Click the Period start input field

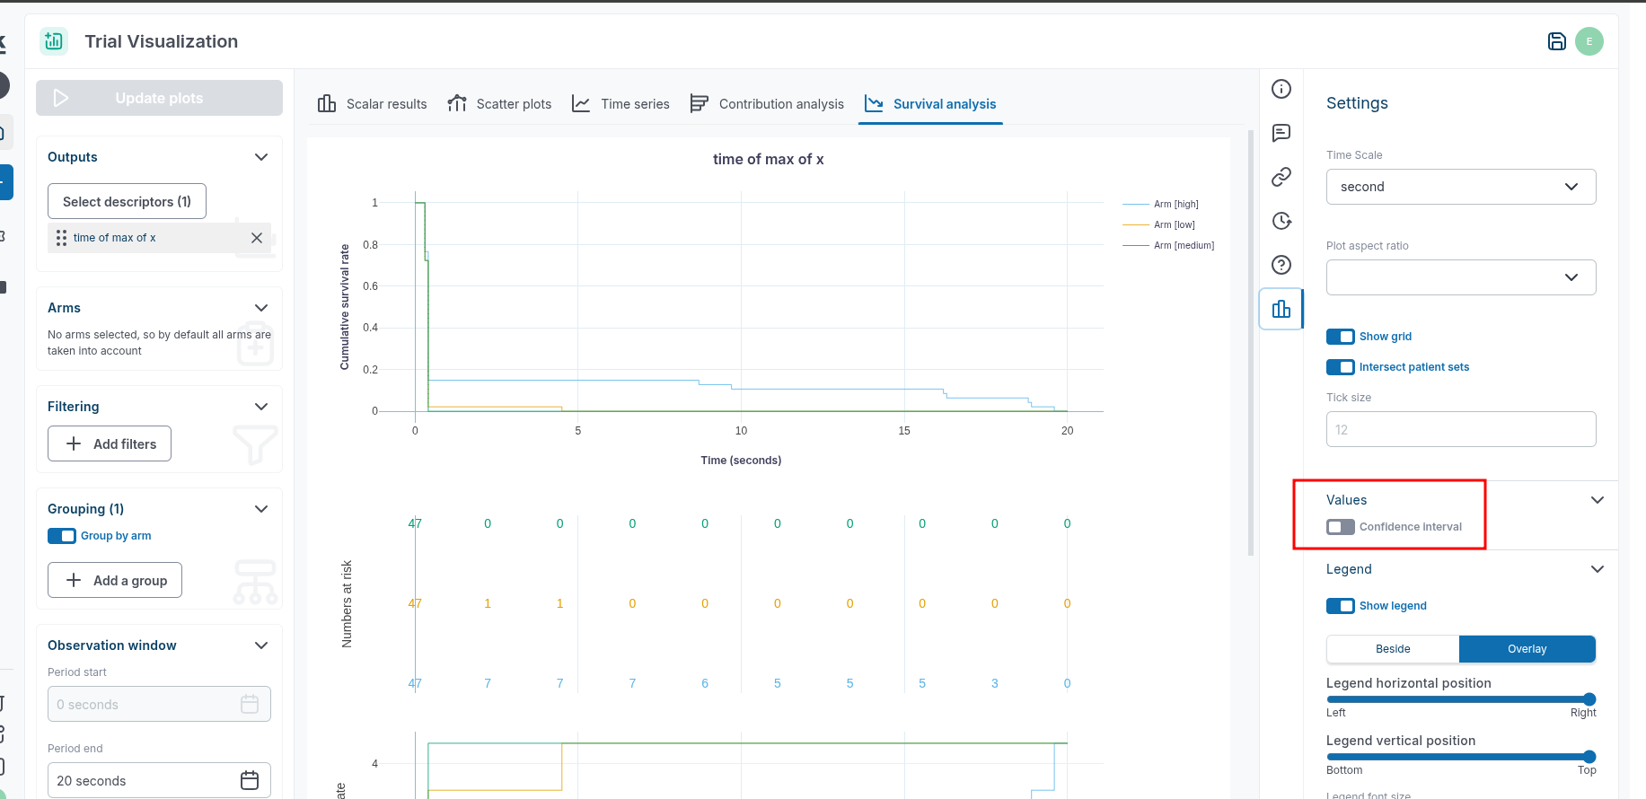pos(159,705)
